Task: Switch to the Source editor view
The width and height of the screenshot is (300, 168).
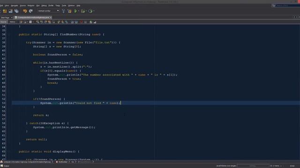Action: tap(3, 22)
